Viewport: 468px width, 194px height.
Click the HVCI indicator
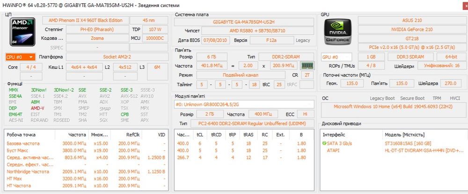point(455,98)
